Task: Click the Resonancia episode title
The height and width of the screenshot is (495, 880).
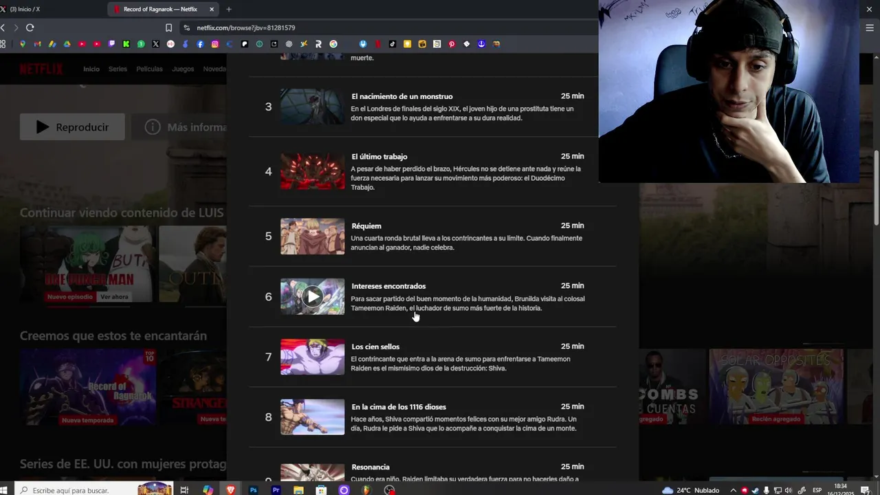Action: tap(371, 467)
